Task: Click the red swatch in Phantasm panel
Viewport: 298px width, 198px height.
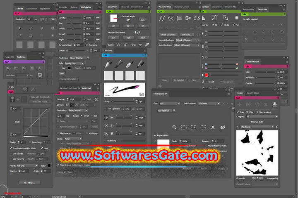Action: (x=207, y=75)
